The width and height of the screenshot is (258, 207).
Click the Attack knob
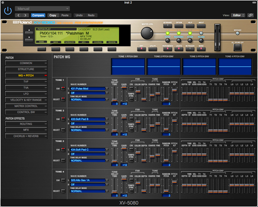pos(190,40)
